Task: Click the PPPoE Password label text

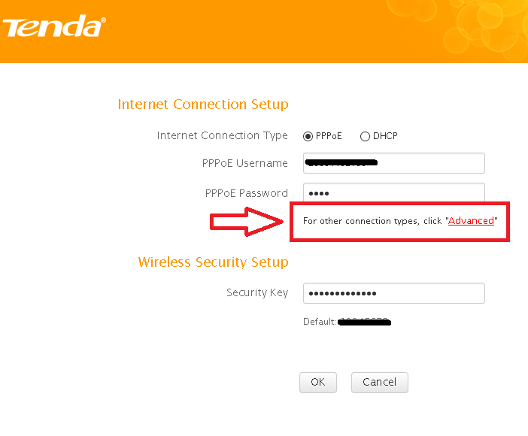Action: (246, 193)
